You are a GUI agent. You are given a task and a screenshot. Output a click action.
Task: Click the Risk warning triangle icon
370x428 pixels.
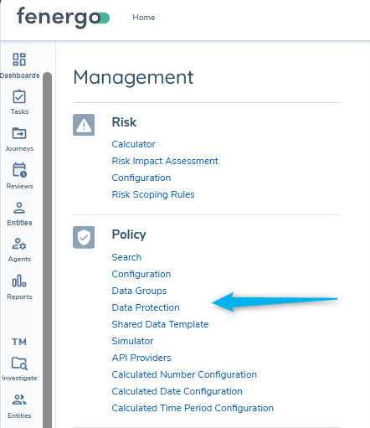[84, 125]
